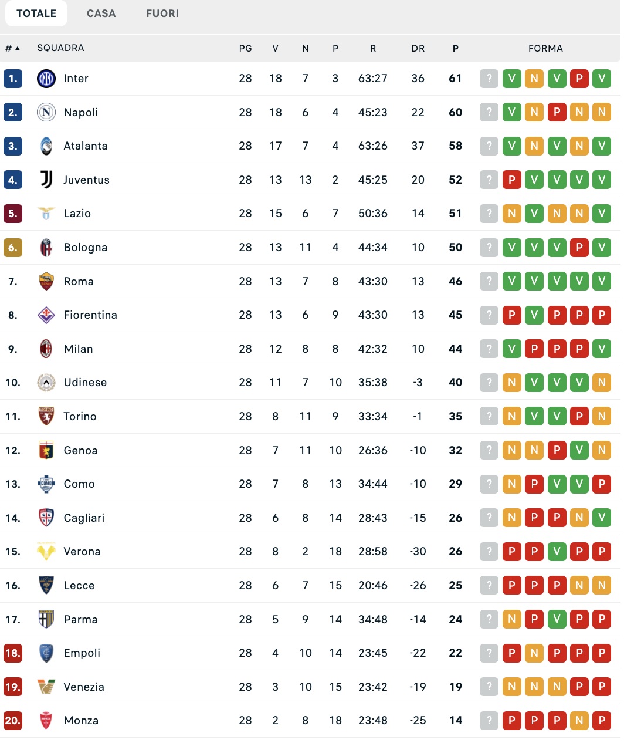
Task: Click the Milan club crest
Action: [x=46, y=349]
